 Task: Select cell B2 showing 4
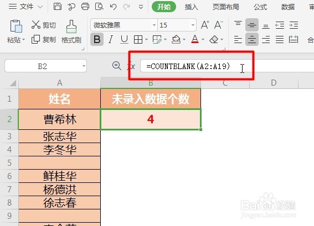coord(151,119)
